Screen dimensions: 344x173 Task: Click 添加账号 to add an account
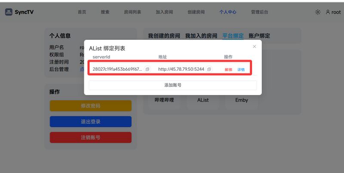click(x=173, y=85)
